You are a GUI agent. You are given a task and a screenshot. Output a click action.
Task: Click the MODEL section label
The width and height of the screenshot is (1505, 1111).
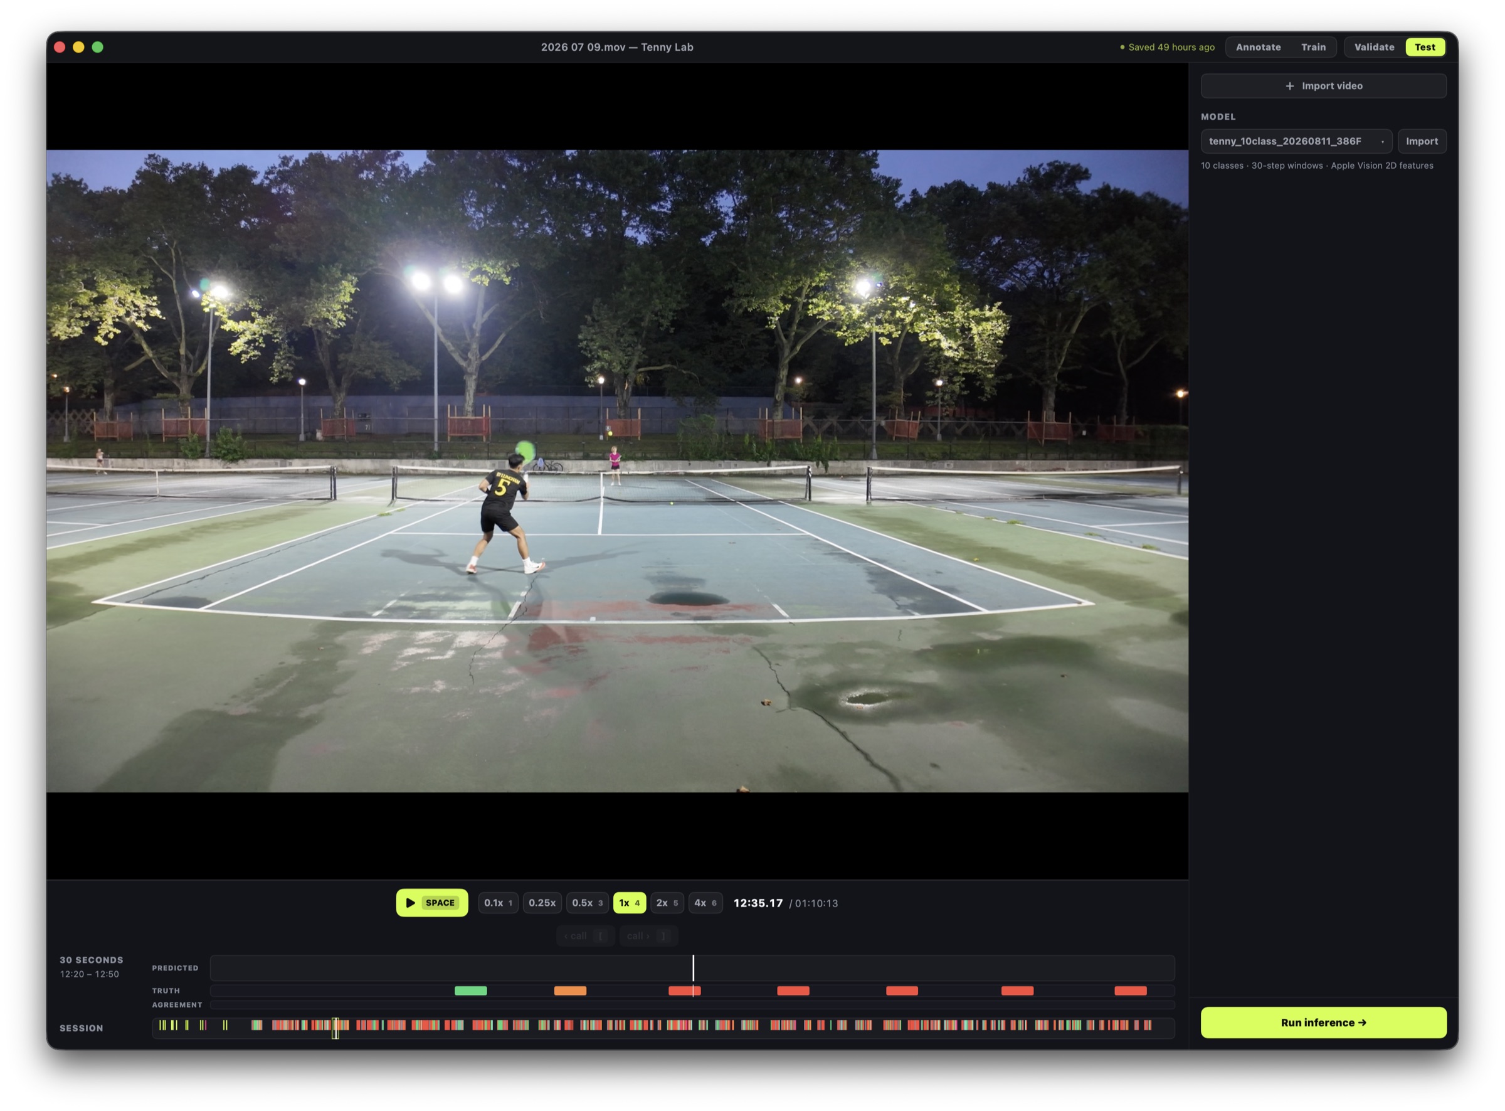(1218, 116)
